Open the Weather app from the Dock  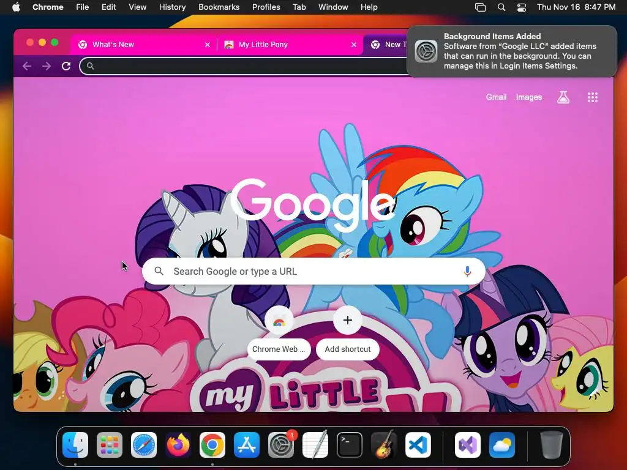tap(502, 445)
